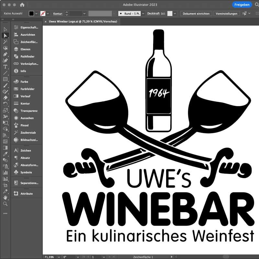Viewport: 259px width, 259px height.
Task: Activate the Zoom magnifier tool
Action: click(x=5, y=204)
